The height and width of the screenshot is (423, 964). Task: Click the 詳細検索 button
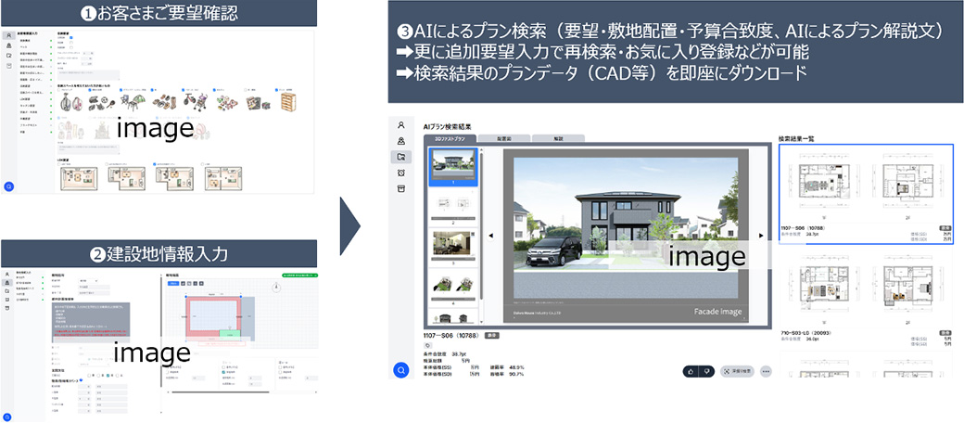pyautogui.click(x=738, y=371)
